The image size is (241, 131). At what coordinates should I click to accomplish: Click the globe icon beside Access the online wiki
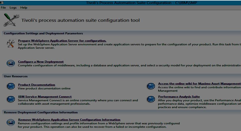pyautogui.click(x=151, y=86)
